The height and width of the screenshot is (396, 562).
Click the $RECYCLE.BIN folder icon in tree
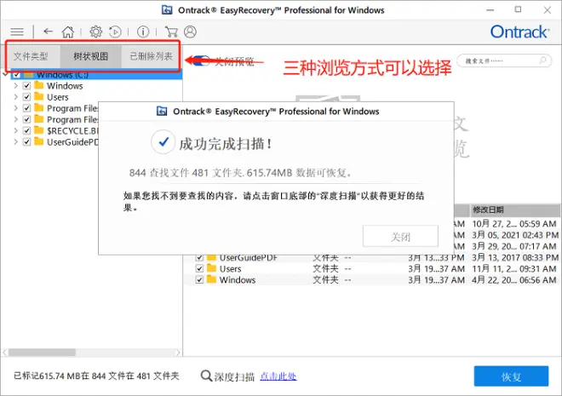point(38,130)
